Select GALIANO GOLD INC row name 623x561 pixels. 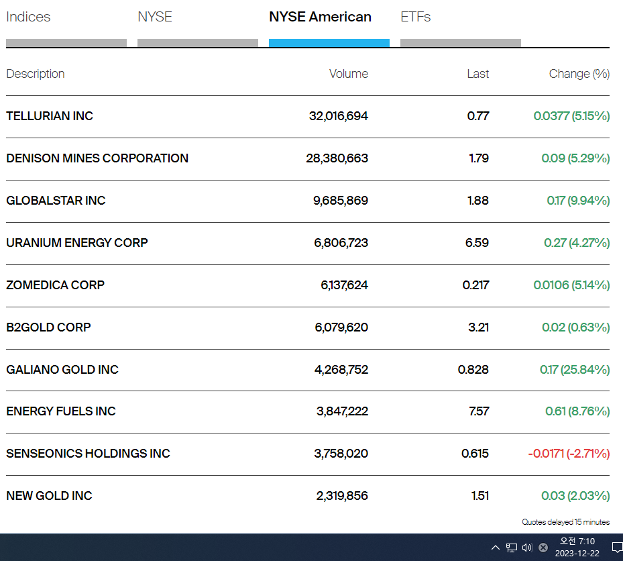[x=62, y=369]
